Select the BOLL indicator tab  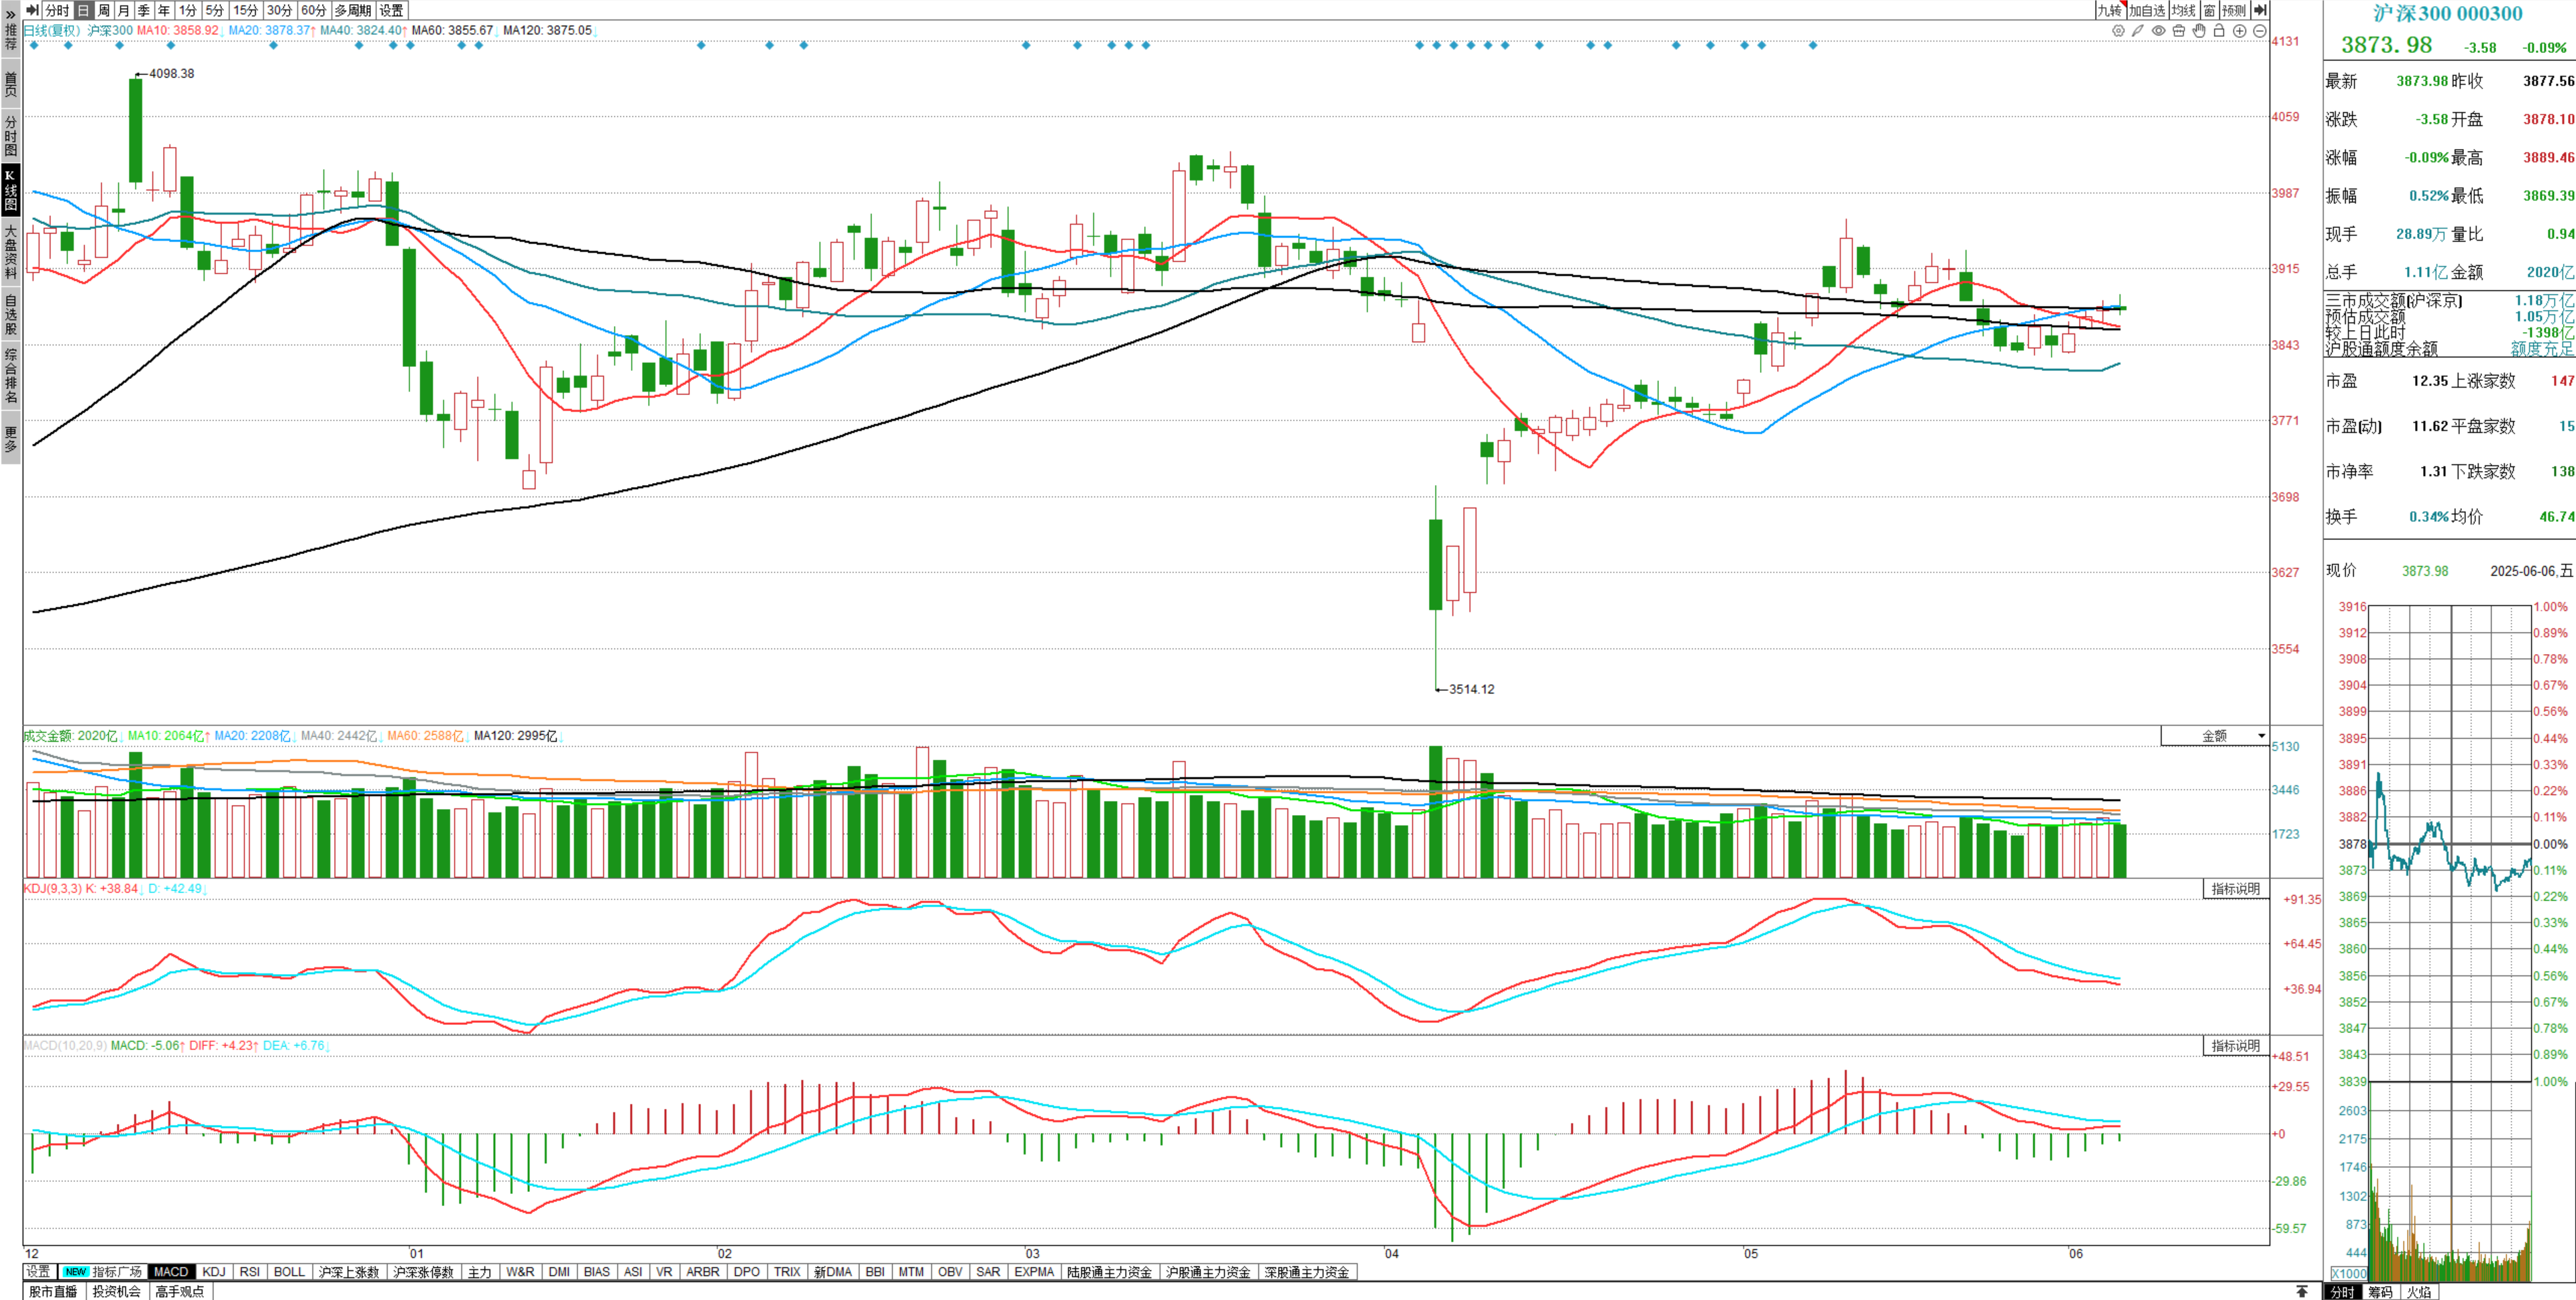point(289,1272)
